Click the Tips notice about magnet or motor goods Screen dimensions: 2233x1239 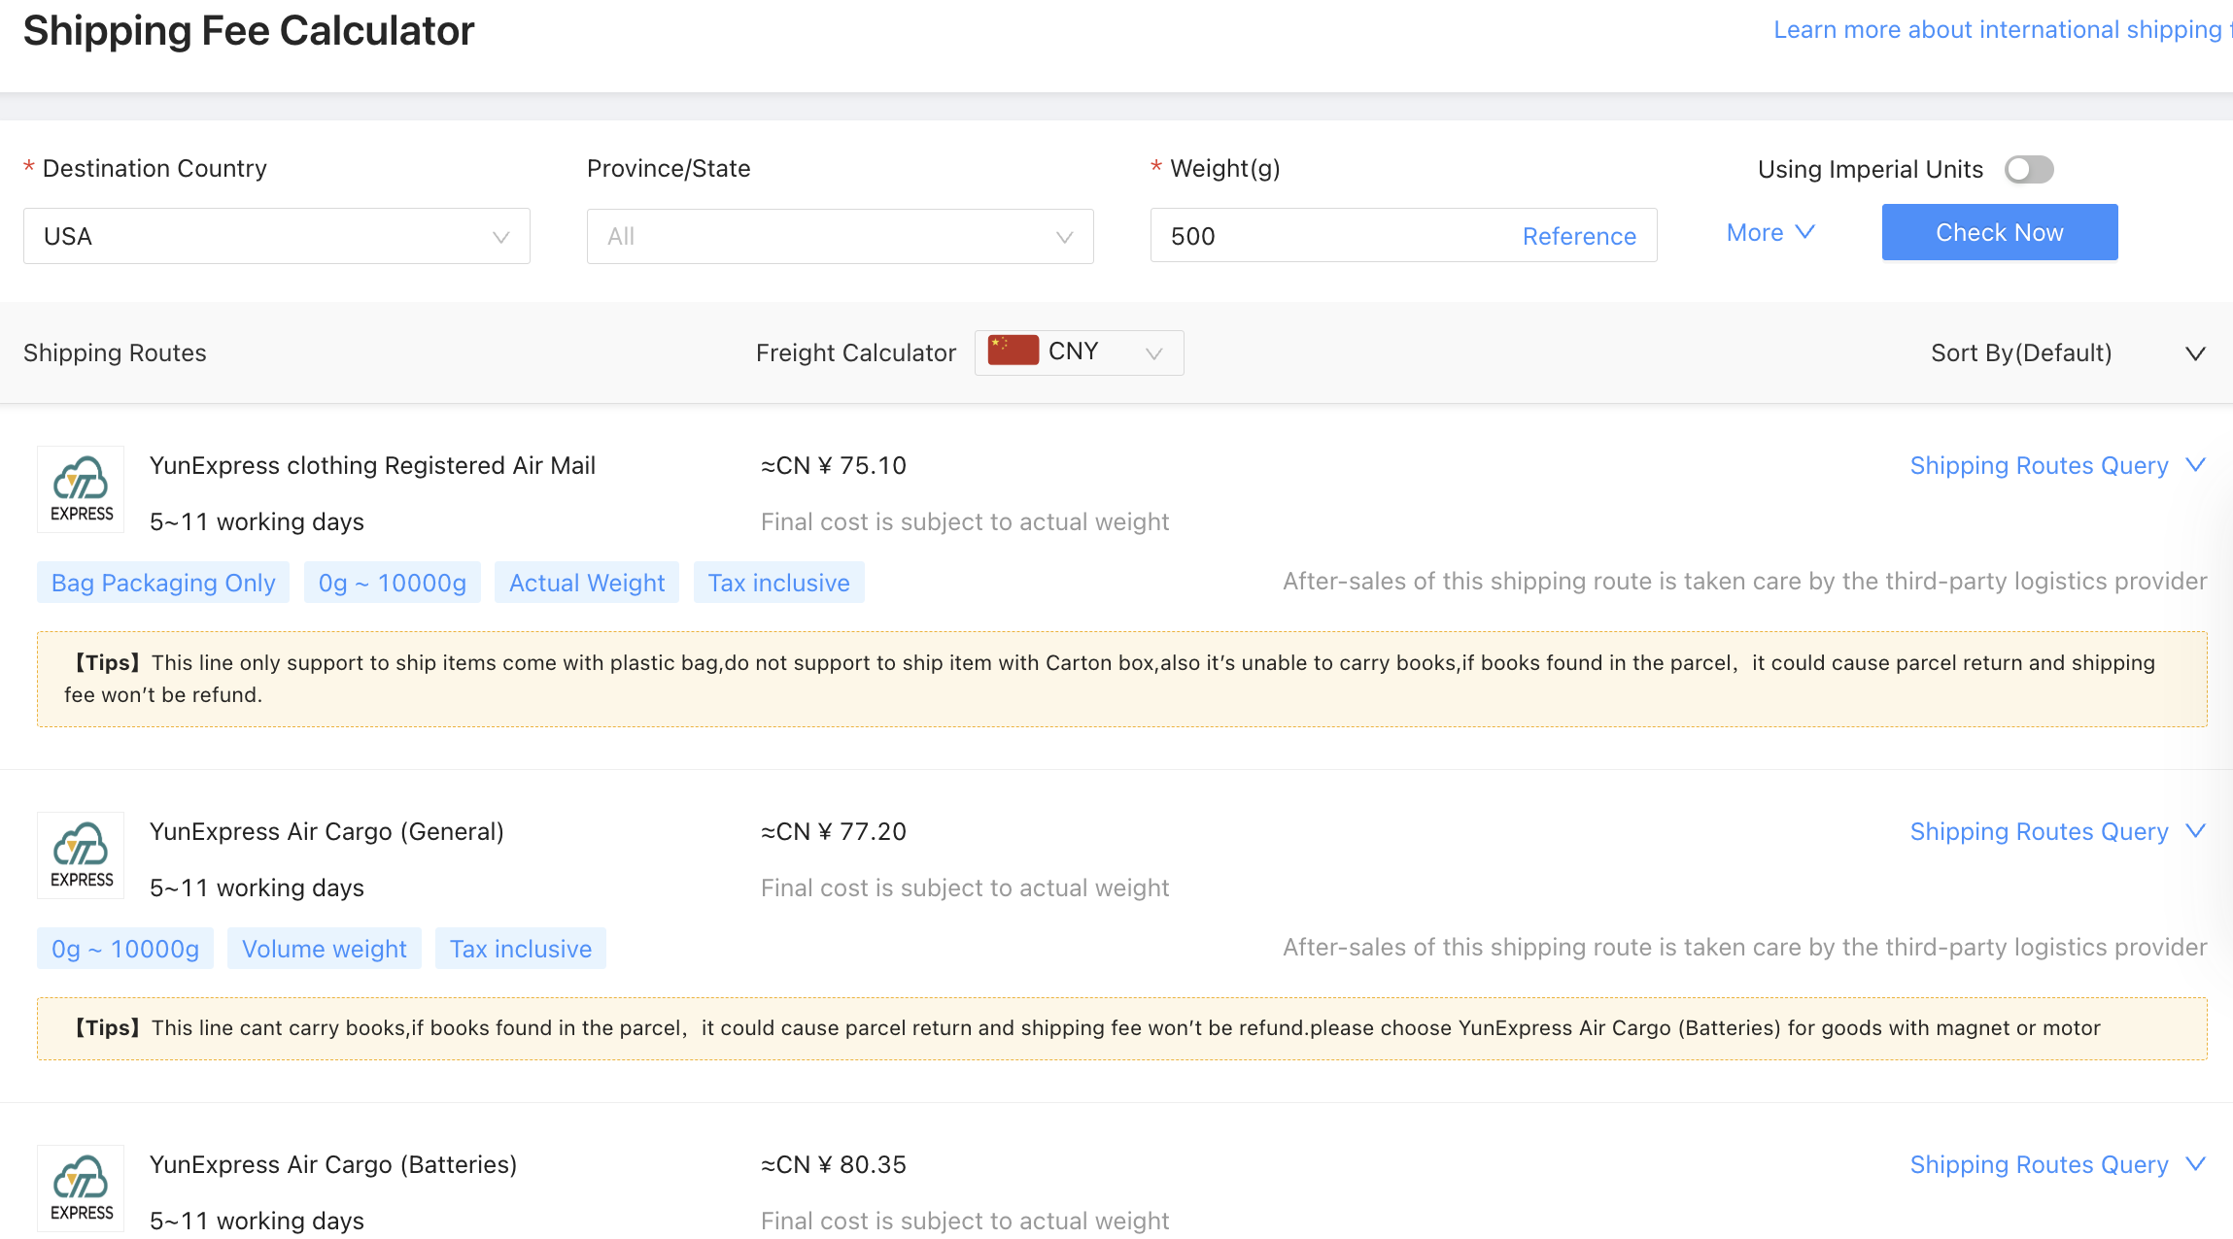(x=1122, y=1028)
